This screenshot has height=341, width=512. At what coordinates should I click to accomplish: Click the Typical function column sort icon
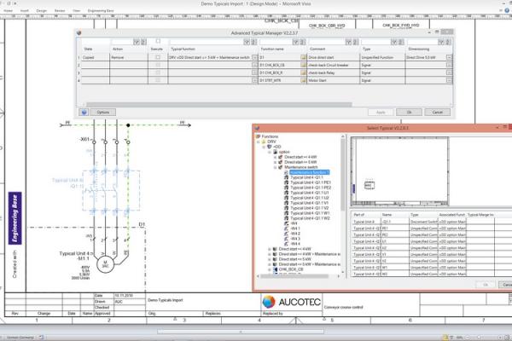coord(253,42)
